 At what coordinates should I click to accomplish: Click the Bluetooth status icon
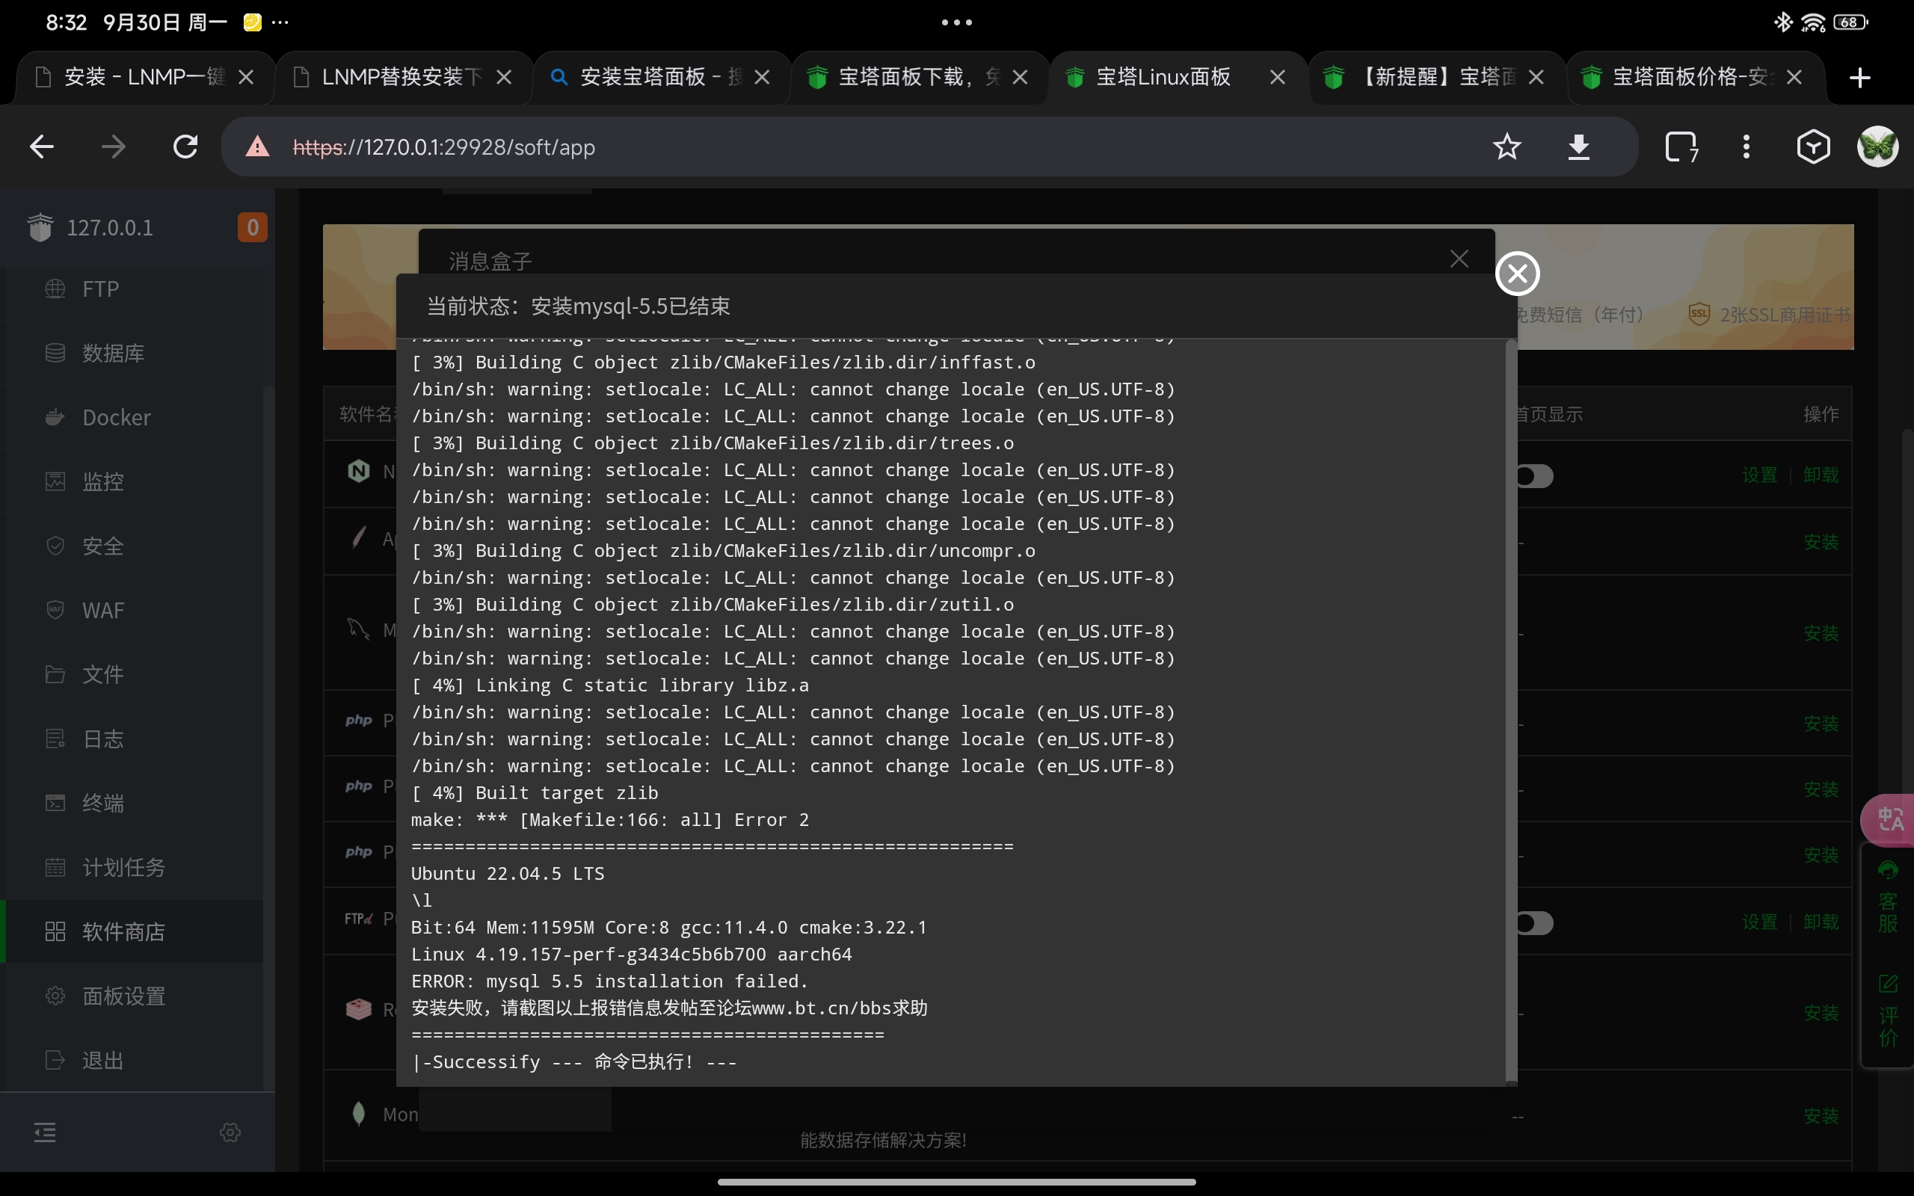(x=1782, y=22)
